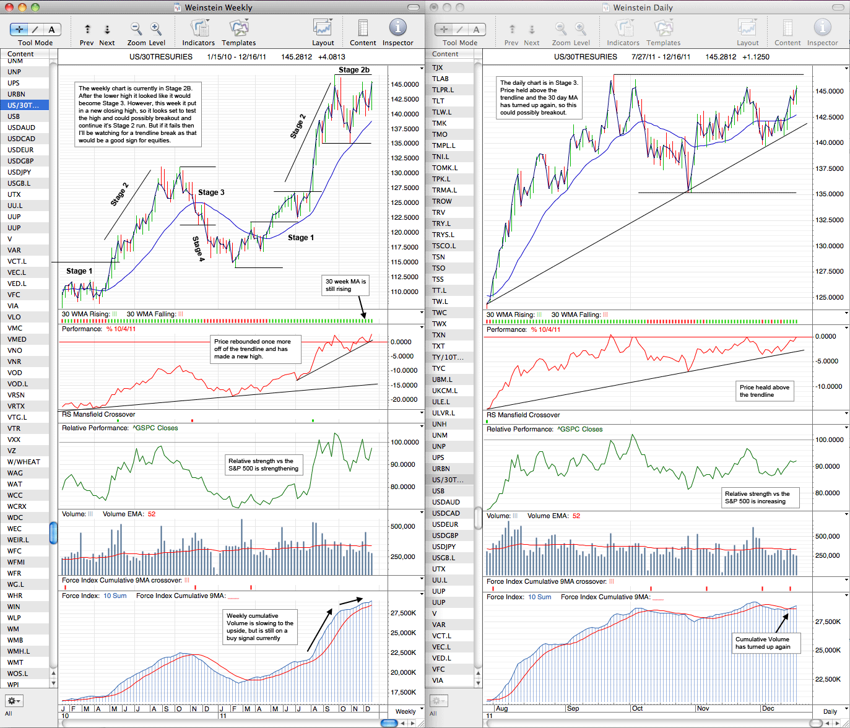The image size is (850, 728).
Task: Open Templates in the Weinstein Daily toolbar
Action: click(x=664, y=28)
